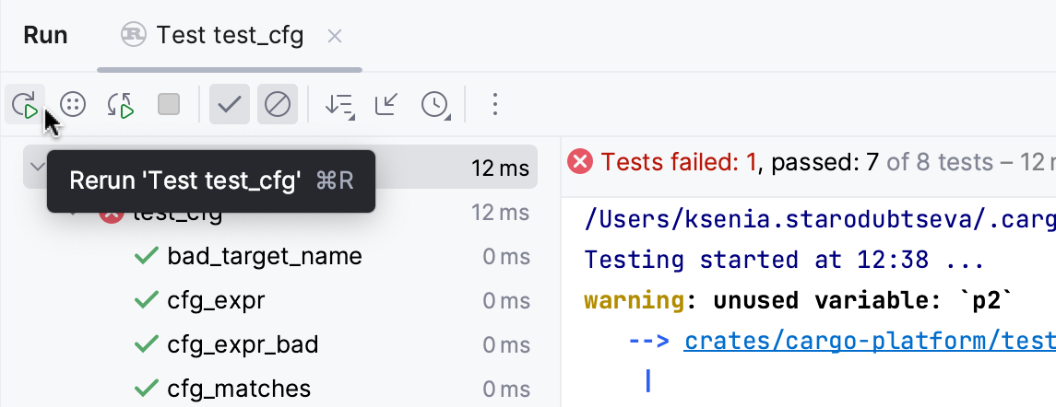Image resolution: width=1056 pixels, height=407 pixels.
Task: Toggle Show Ignored tests filter
Action: tap(277, 105)
